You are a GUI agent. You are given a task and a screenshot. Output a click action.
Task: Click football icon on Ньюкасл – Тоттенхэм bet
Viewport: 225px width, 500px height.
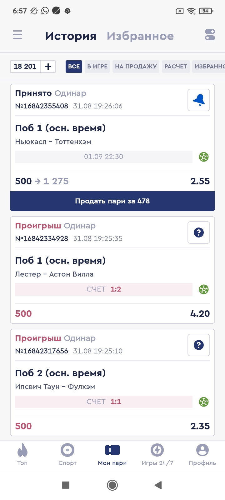click(204, 157)
